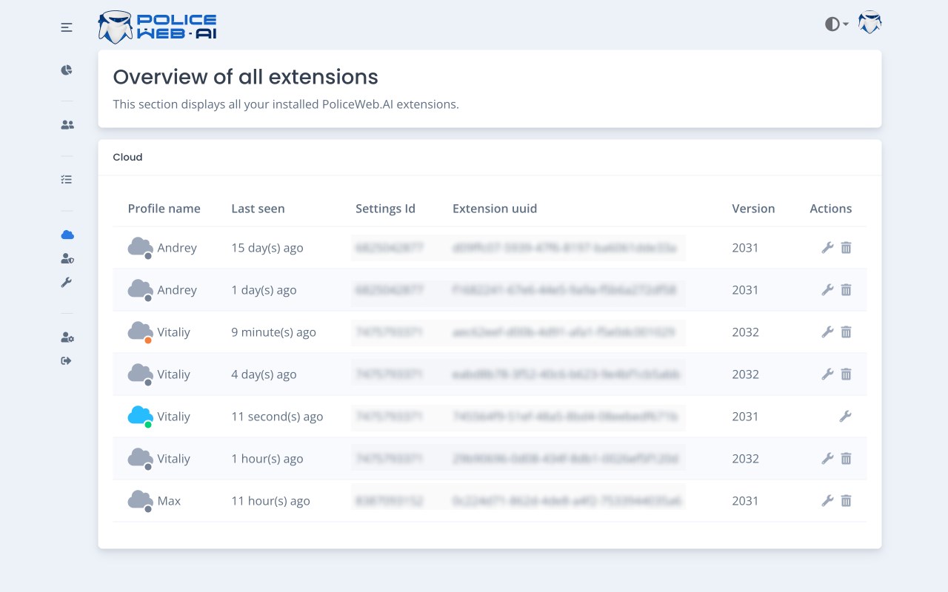Click the logout icon in sidebar
948x592 pixels.
[x=67, y=361]
